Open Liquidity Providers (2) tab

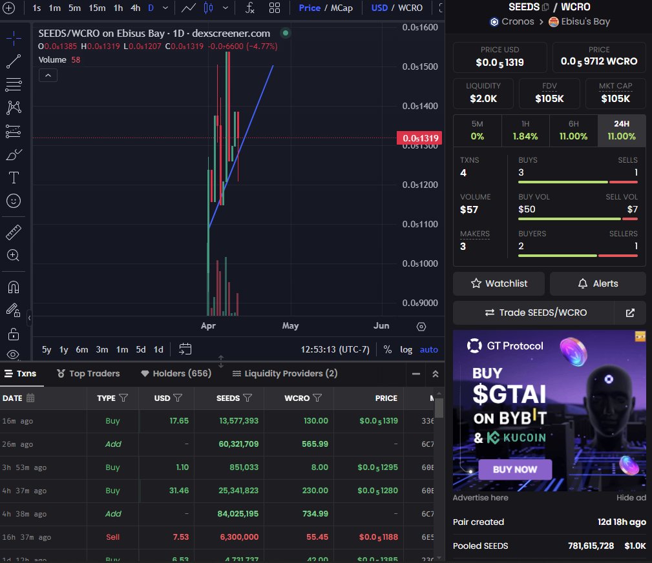coord(285,374)
